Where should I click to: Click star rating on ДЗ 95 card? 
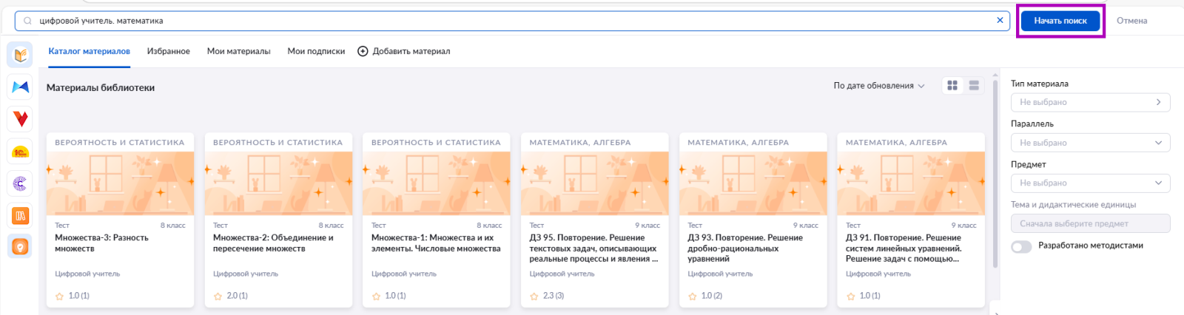coord(534,296)
